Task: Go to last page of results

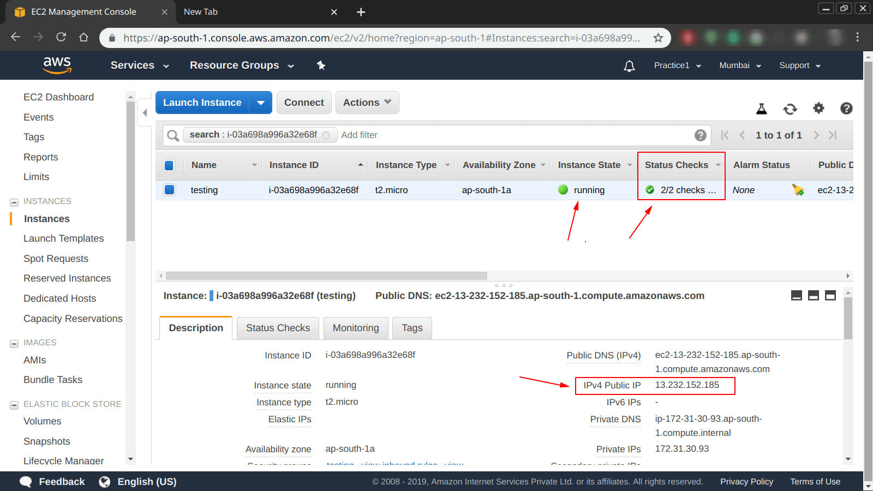Action: (833, 135)
